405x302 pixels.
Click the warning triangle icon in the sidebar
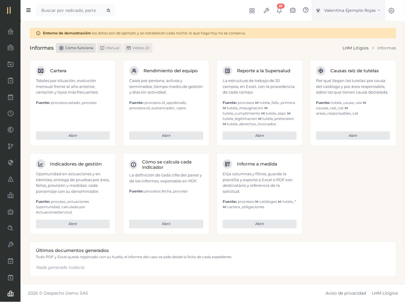coord(10,179)
